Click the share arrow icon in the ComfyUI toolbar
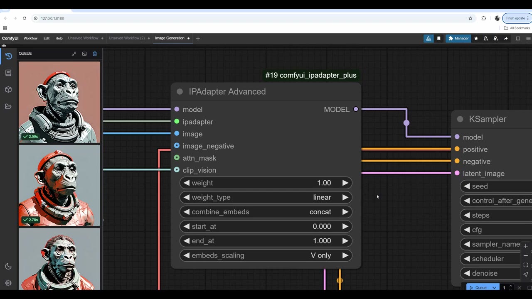The width and height of the screenshot is (532, 299). [506, 39]
